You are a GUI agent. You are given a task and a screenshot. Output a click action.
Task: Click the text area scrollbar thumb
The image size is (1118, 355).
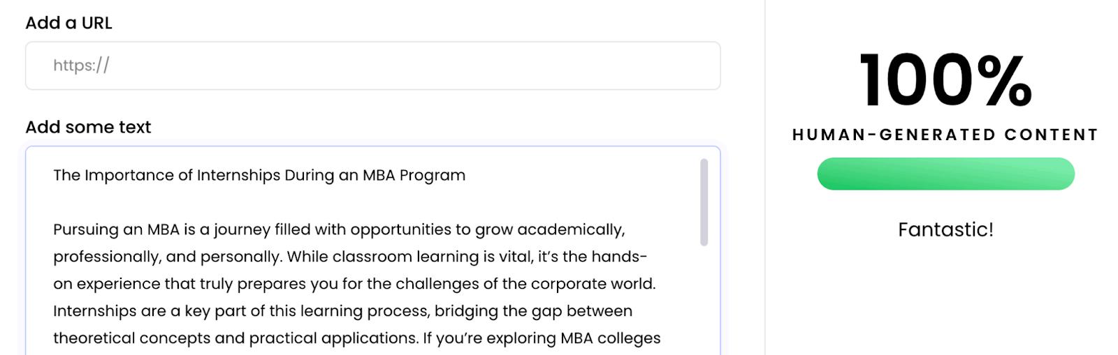tap(704, 202)
